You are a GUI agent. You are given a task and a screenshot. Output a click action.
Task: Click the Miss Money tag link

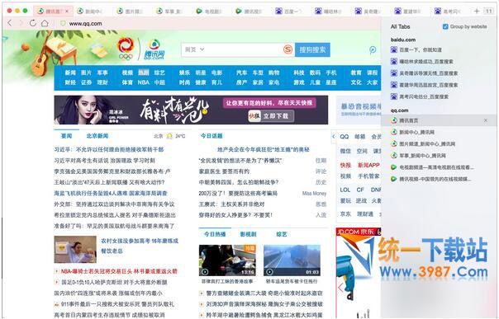[x=314, y=193]
